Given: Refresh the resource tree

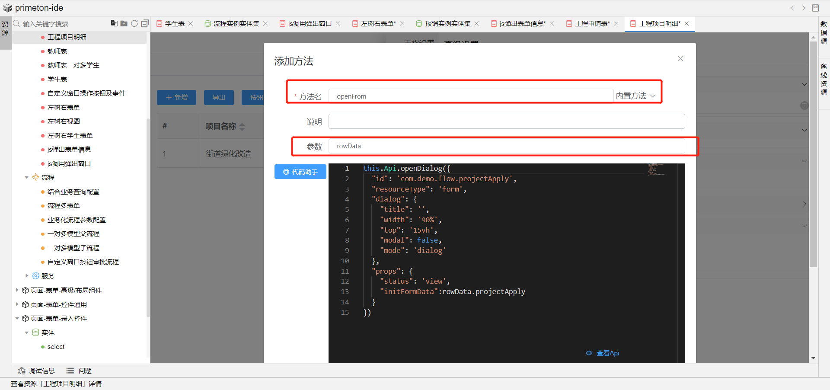Looking at the screenshot, I should (134, 23).
